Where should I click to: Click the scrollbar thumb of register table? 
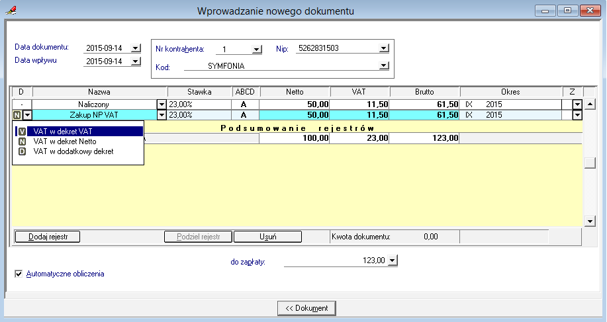click(590, 163)
